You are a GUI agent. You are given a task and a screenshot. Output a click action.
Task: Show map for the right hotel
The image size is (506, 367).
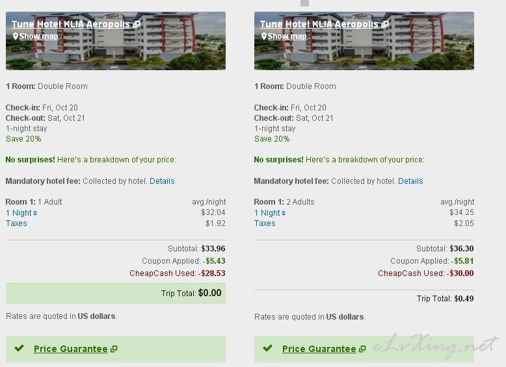click(x=287, y=36)
